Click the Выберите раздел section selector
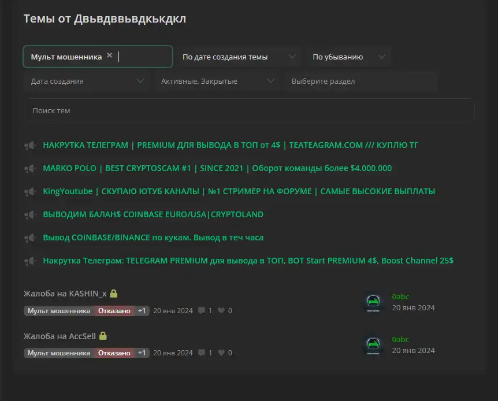 click(362, 81)
